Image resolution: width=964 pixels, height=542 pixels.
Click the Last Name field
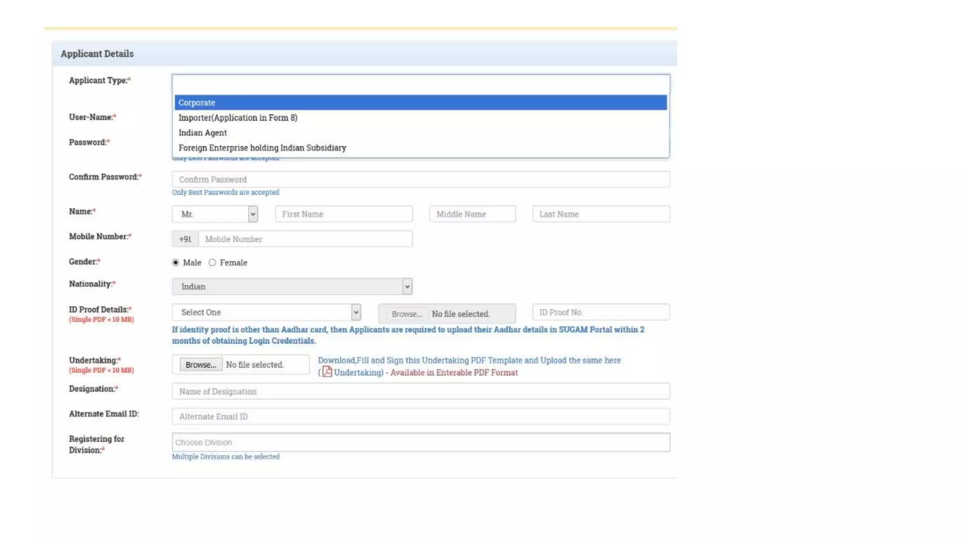coord(601,214)
